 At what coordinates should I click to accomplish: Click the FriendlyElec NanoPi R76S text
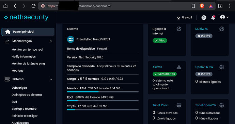93,39
